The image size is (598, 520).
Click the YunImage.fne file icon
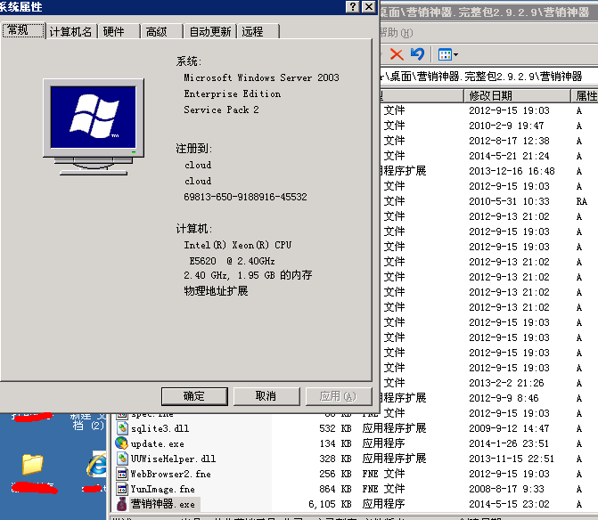[122, 489]
